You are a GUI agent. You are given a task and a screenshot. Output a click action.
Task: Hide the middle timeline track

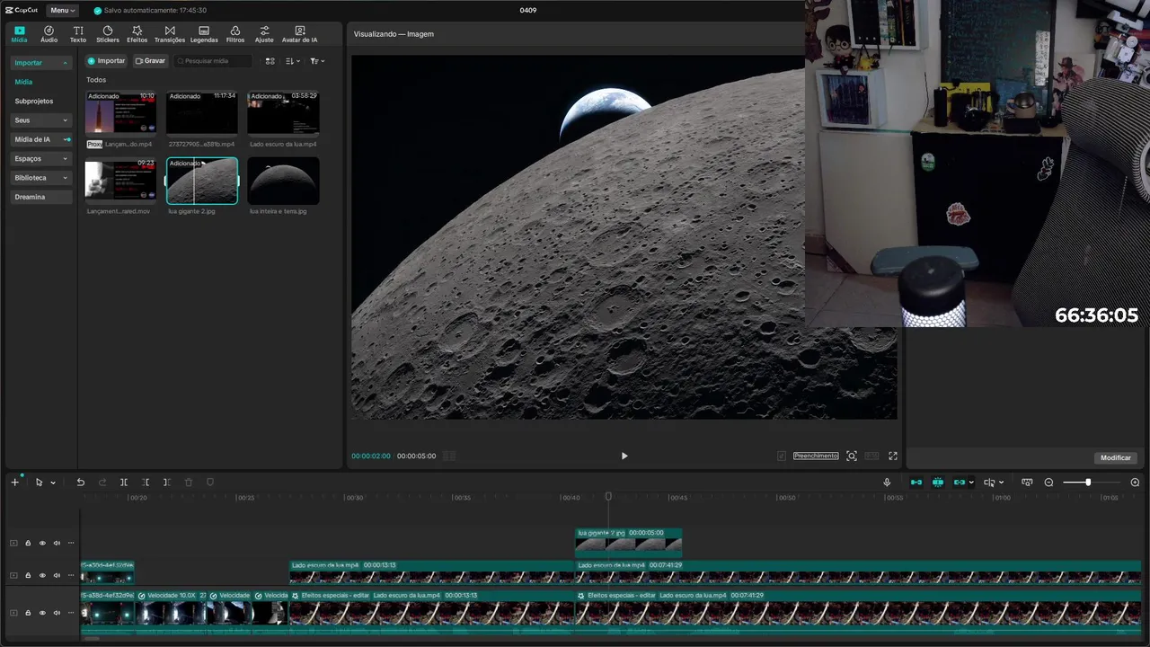42,575
